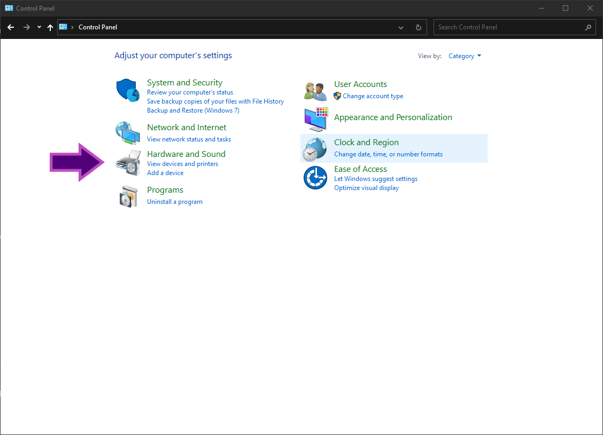Open the address bar history dropdown
The width and height of the screenshot is (603, 435).
(400, 27)
